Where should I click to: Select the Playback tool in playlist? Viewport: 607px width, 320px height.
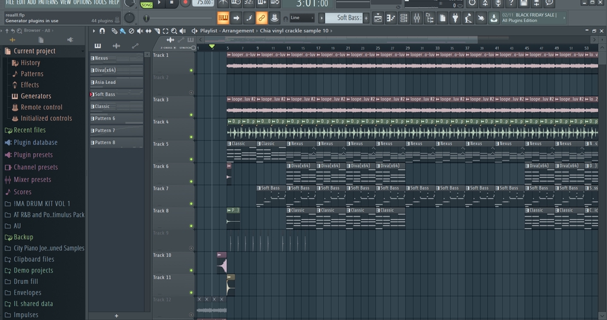point(183,31)
